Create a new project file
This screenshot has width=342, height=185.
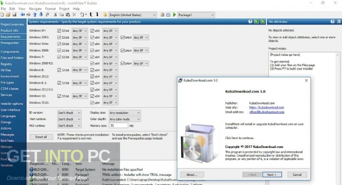pos(2,15)
